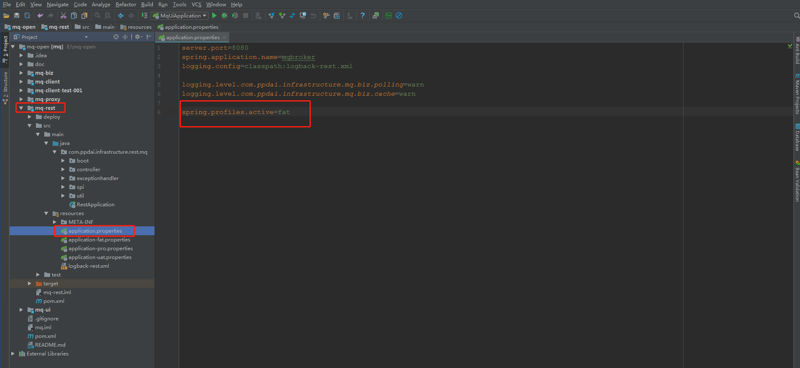Image resolution: width=800 pixels, height=368 pixels.
Task: Click the spring.profiles.active=fat line
Action: pyautogui.click(x=236, y=112)
